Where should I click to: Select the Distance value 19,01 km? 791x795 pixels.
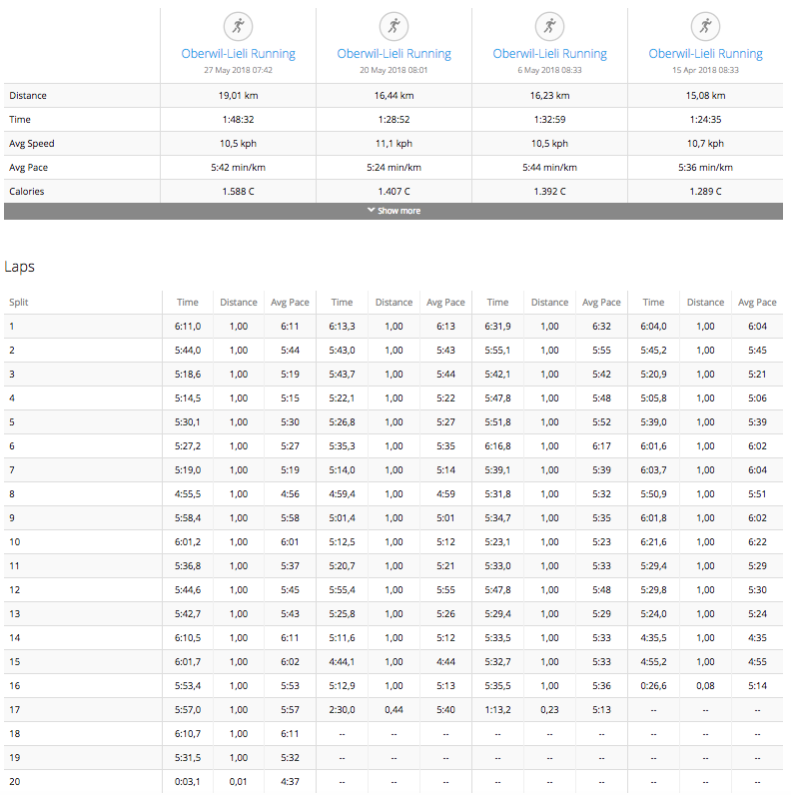point(239,95)
